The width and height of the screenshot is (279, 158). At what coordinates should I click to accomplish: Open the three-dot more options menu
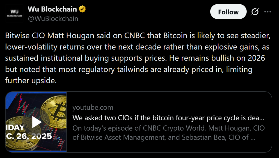click(x=268, y=12)
